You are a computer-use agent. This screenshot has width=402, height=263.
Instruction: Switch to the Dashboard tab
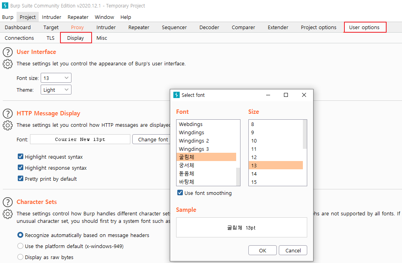[18, 27]
